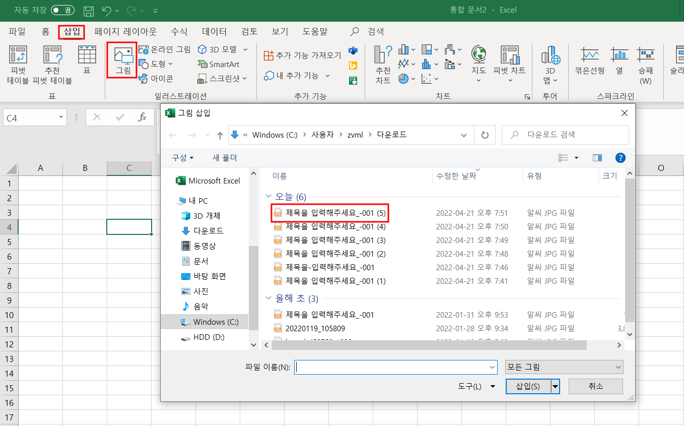Image resolution: width=684 pixels, height=426 pixels.
Task: Click the 그림 picture insert icon
Action: (121, 60)
